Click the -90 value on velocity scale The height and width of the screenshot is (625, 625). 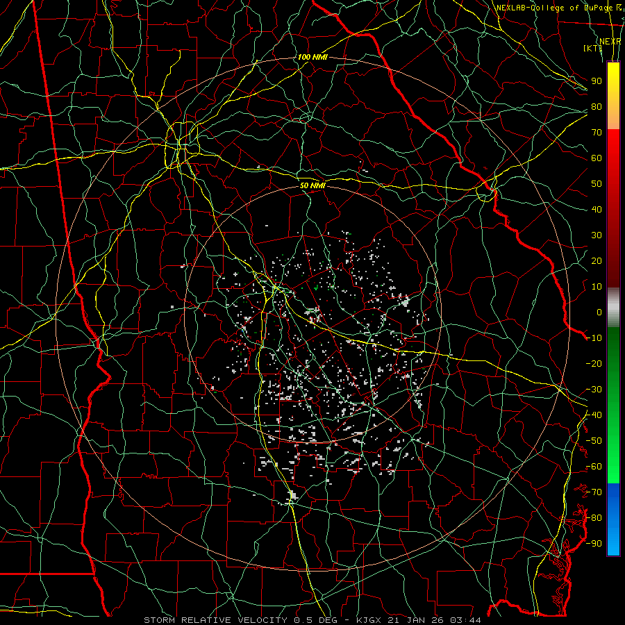[x=594, y=544]
